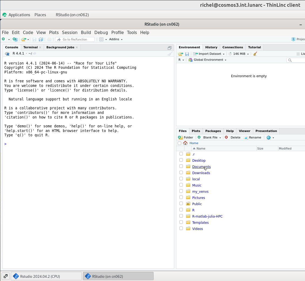305x281 pixels.
Task: Click the Rename button in Files pane
Action: (x=253, y=137)
